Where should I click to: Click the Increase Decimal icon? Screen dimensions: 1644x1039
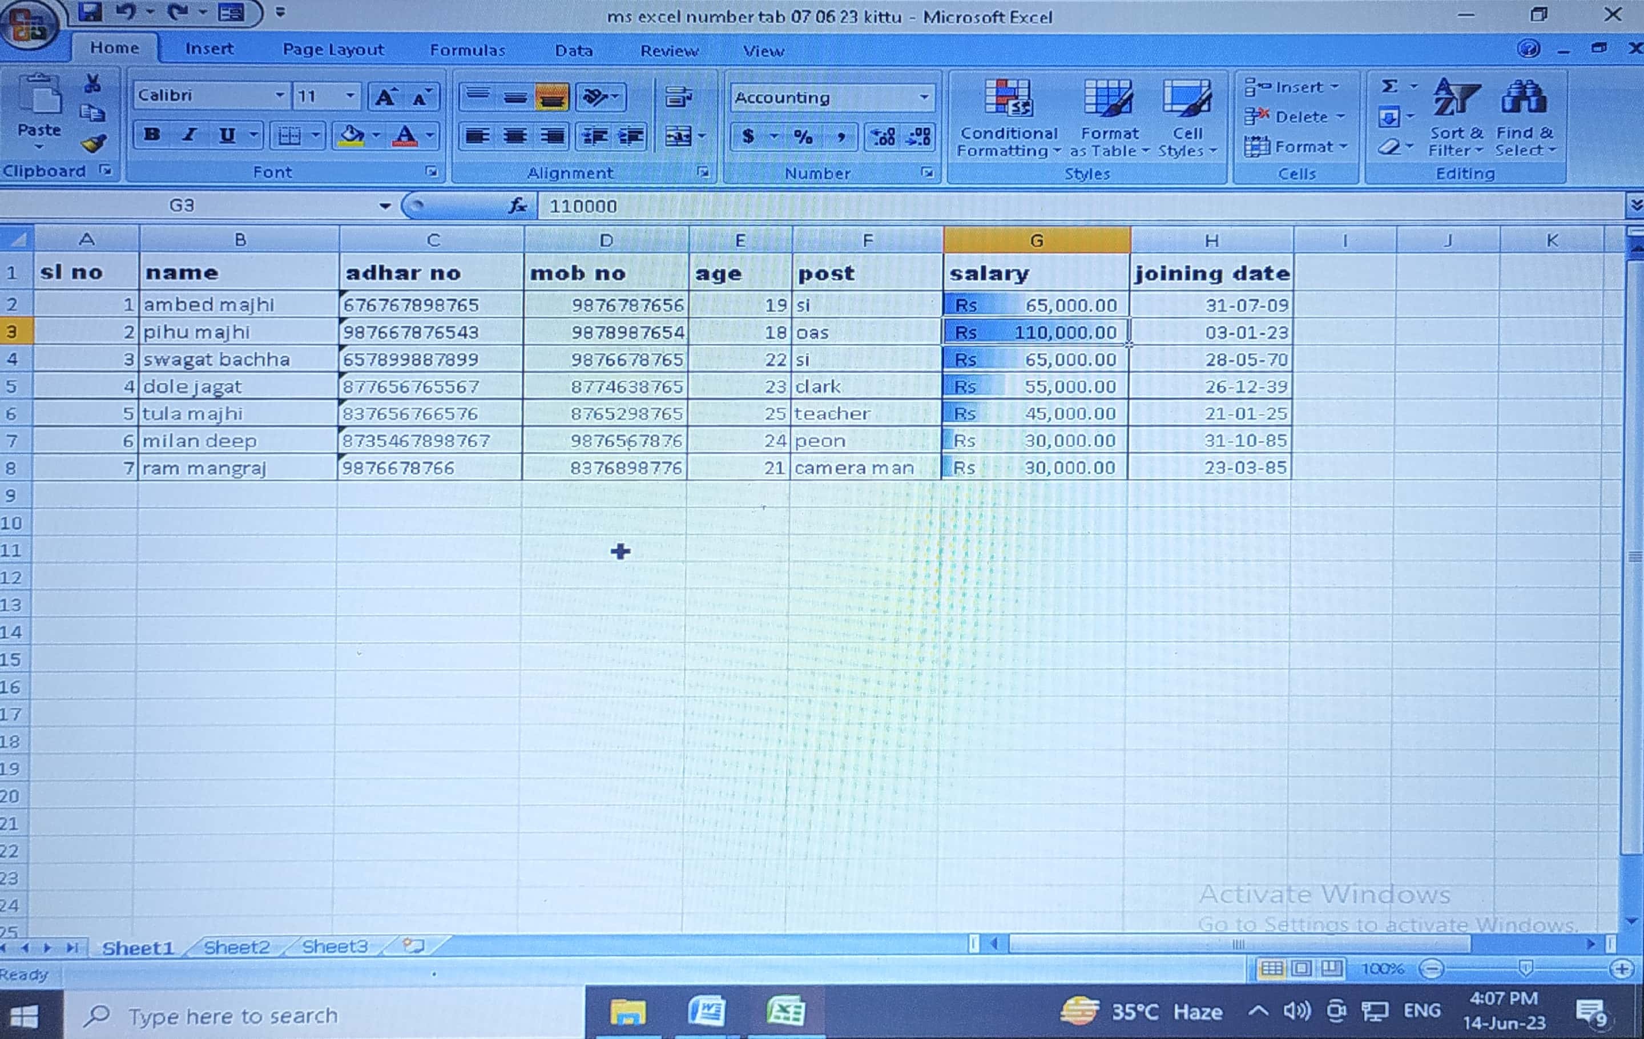(x=883, y=136)
